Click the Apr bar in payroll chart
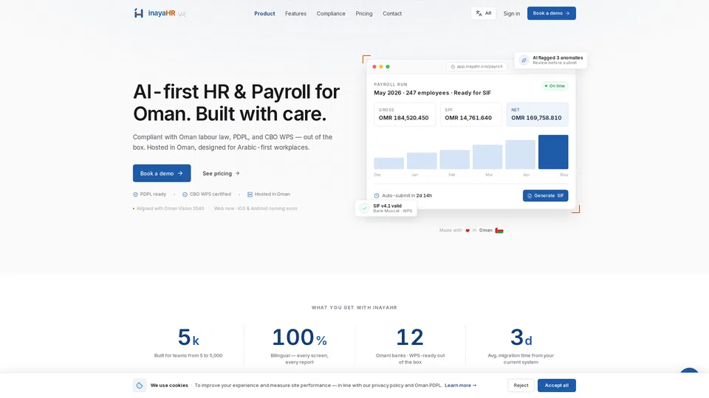 [520, 154]
